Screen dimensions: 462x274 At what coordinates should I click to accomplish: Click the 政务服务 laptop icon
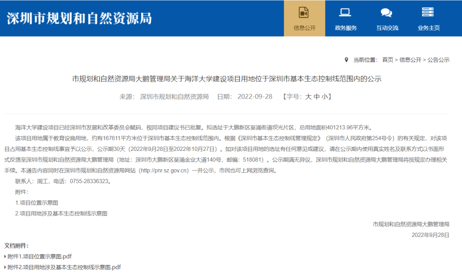(345, 12)
